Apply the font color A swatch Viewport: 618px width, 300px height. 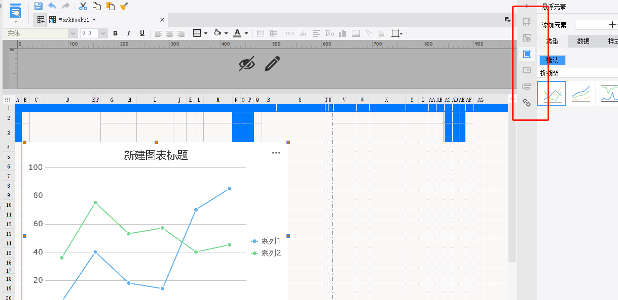(237, 33)
